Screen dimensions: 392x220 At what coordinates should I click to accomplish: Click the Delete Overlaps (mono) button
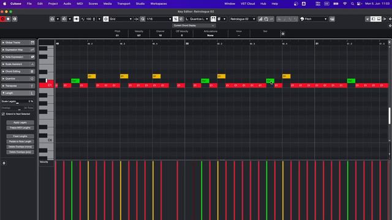[20, 147]
